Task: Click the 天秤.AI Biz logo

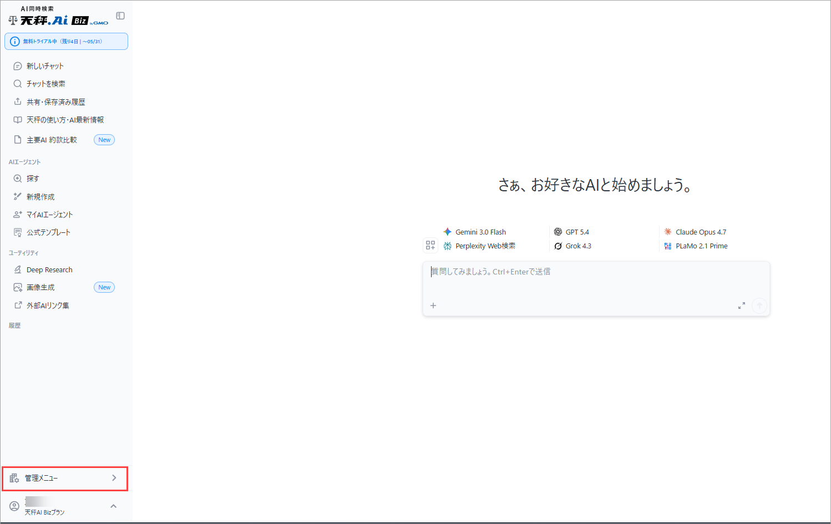Action: pyautogui.click(x=59, y=17)
